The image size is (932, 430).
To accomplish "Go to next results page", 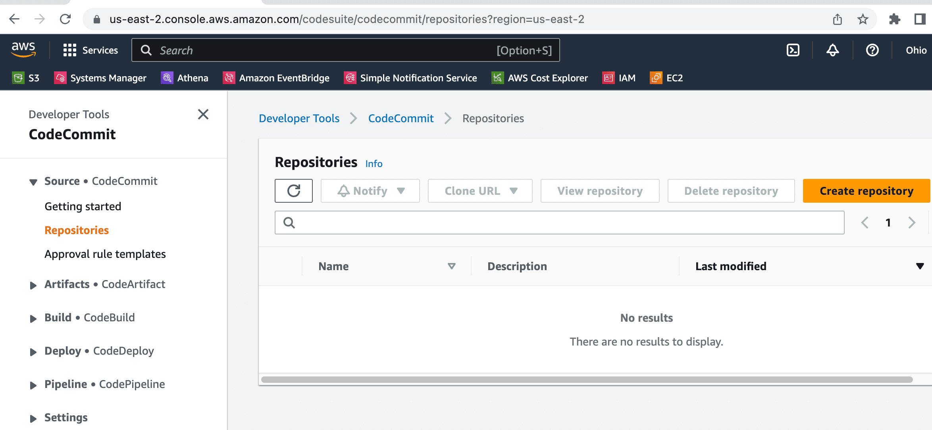I will (912, 223).
